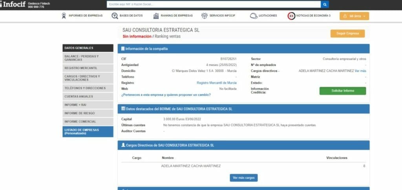
Task: Select Cargos / Directivos y Vinculaciones tab
Action: 88,78
